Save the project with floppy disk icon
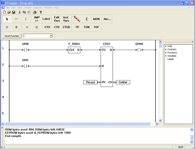This screenshot has width=195, height=149. coord(14,12)
